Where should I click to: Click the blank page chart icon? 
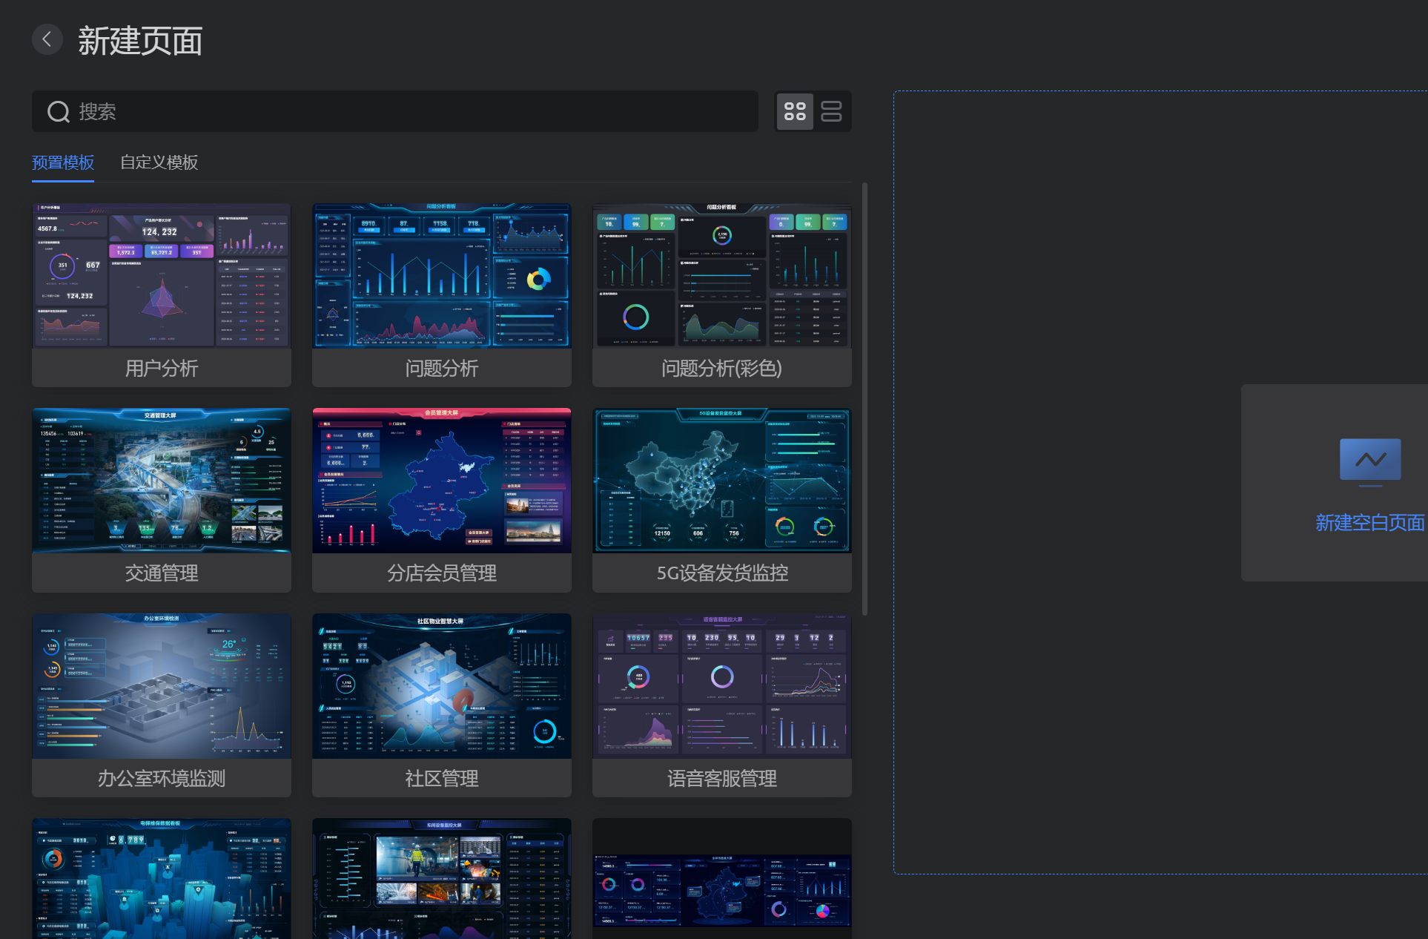click(x=1370, y=460)
